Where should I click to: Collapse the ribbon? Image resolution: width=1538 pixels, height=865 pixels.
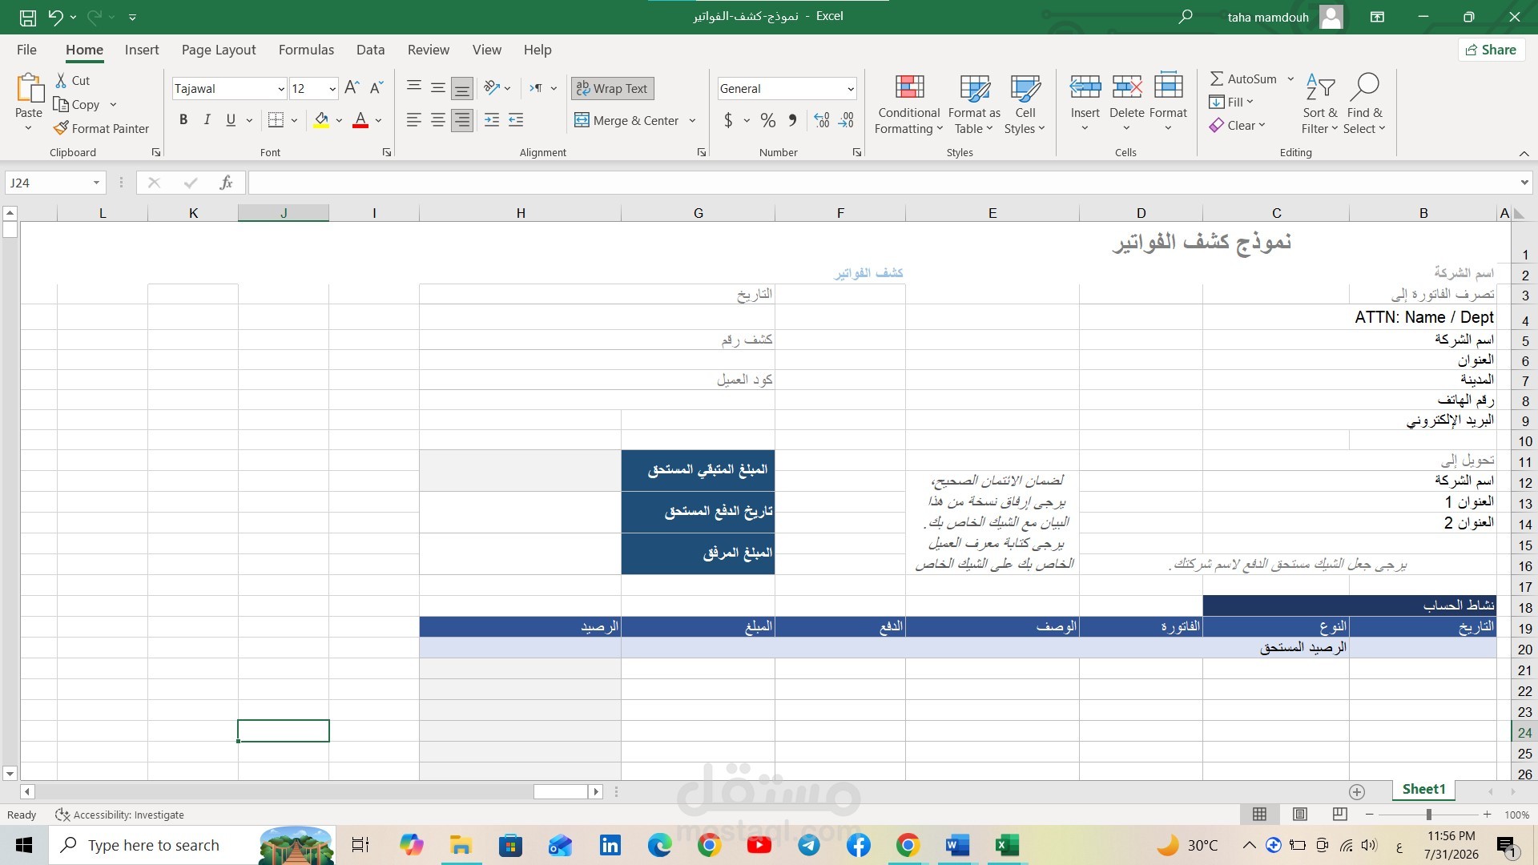[1524, 153]
